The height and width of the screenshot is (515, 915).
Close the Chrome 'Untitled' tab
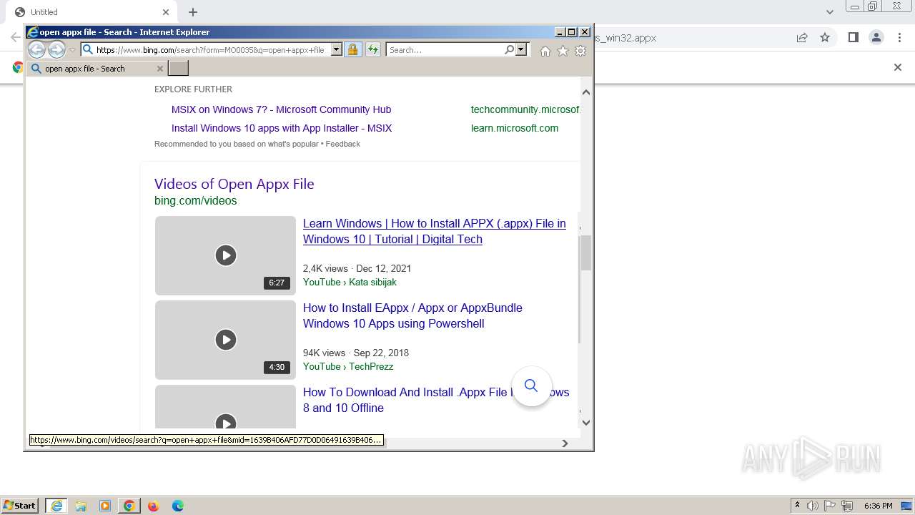point(166,12)
